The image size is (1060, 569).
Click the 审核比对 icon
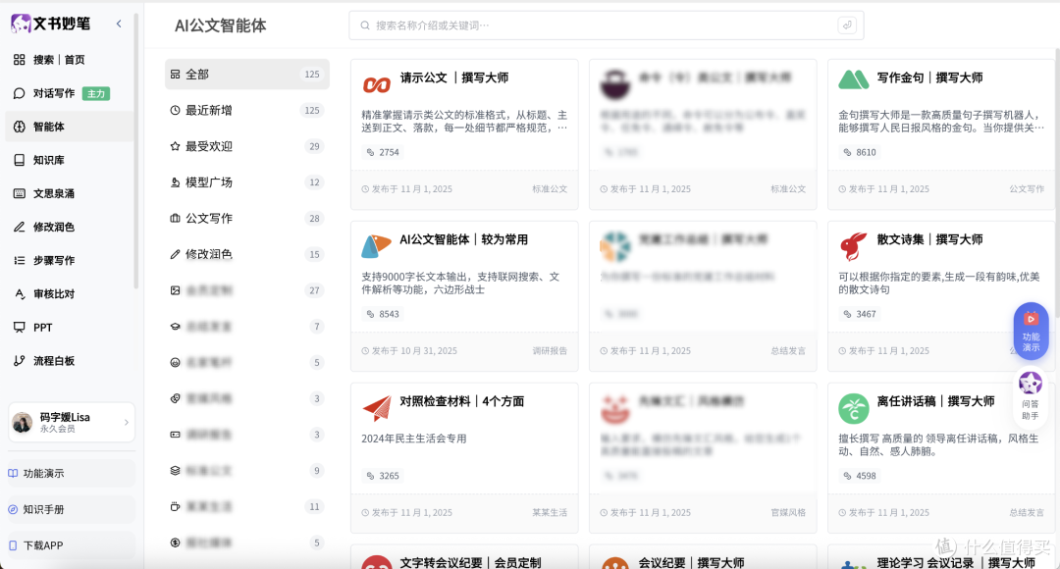19,294
